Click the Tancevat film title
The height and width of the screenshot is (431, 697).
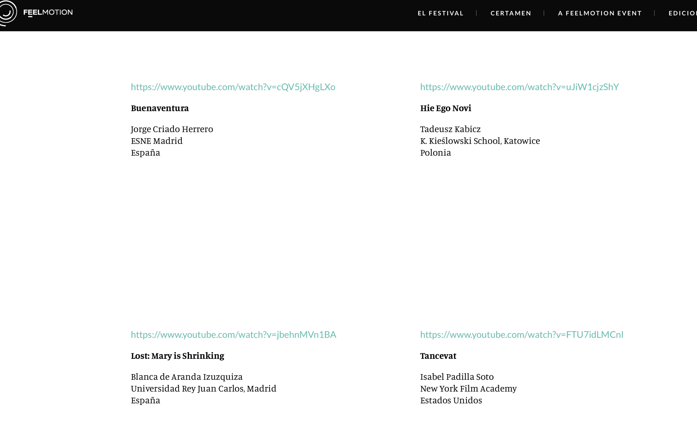pos(438,356)
